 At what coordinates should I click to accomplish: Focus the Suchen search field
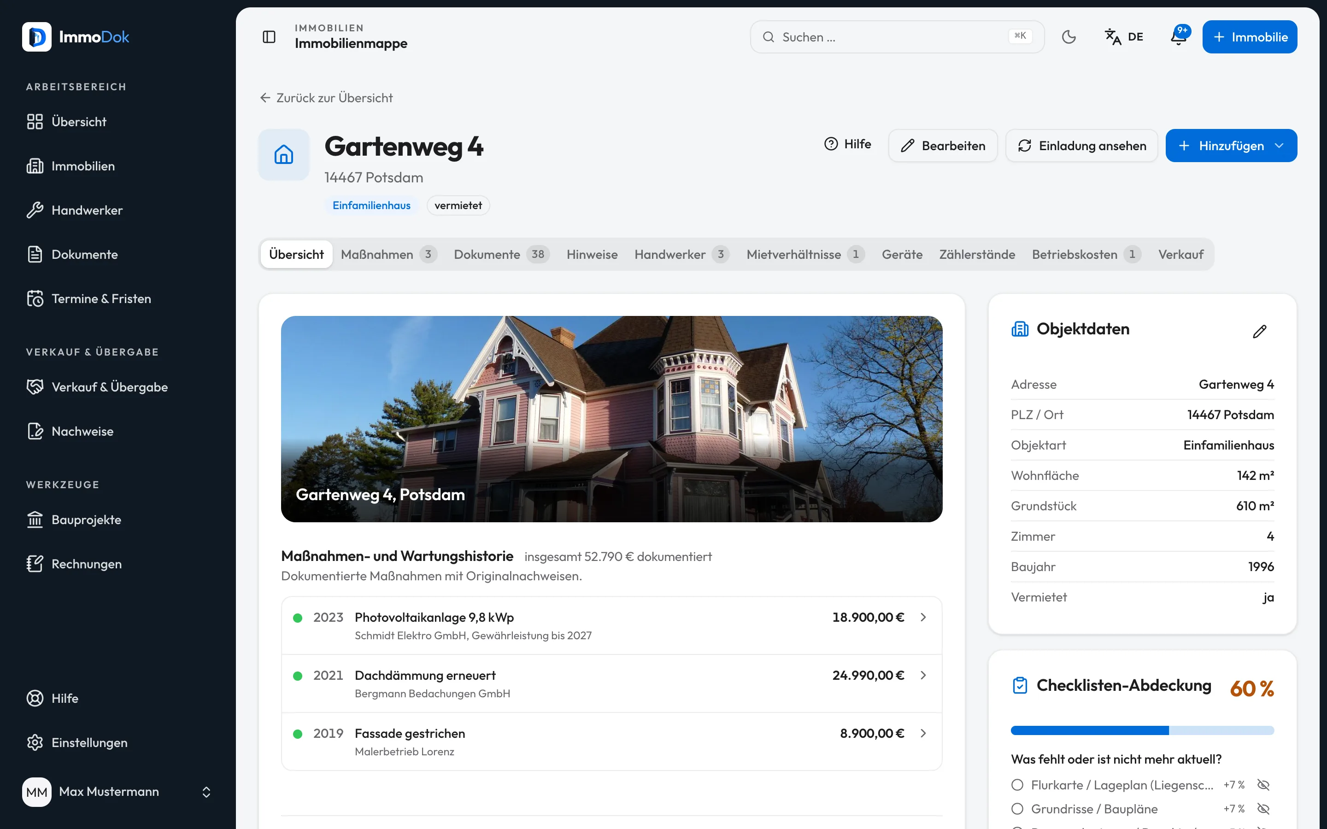click(x=897, y=37)
